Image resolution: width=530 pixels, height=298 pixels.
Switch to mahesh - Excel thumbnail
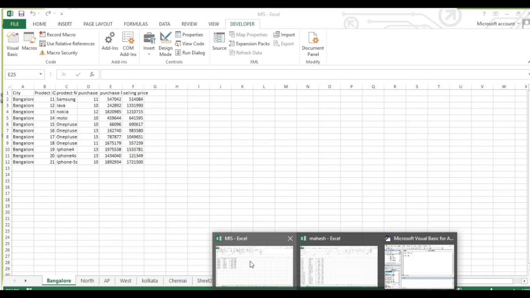click(x=339, y=266)
